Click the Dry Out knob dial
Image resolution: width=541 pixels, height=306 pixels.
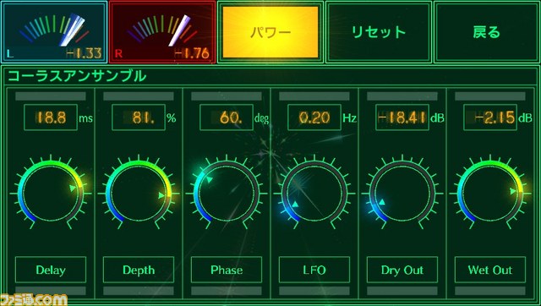[402, 194]
